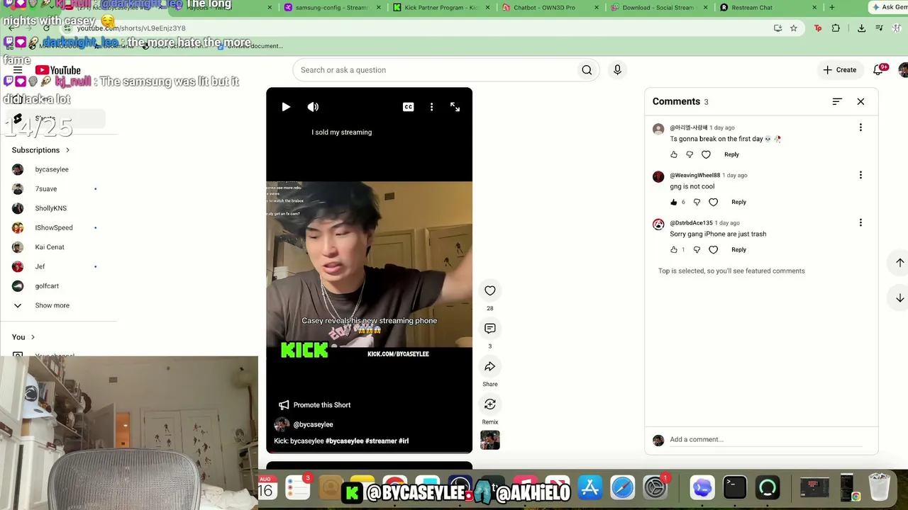Dislike the 'gng is not cool' comment
This screenshot has width=908, height=510.
pyautogui.click(x=697, y=202)
